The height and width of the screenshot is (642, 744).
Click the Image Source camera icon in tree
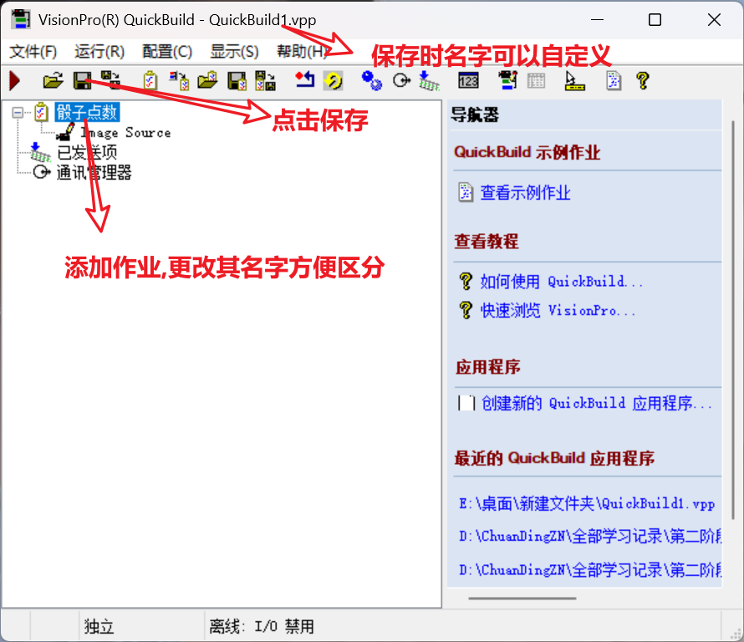click(65, 132)
